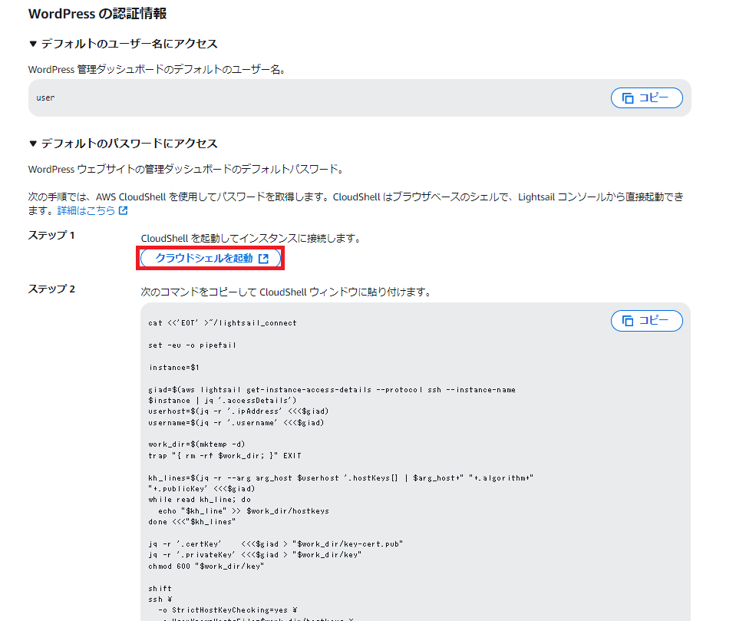Click the 'trap' EXIT code line
The width and height of the screenshot is (736, 621).
coord(225,455)
